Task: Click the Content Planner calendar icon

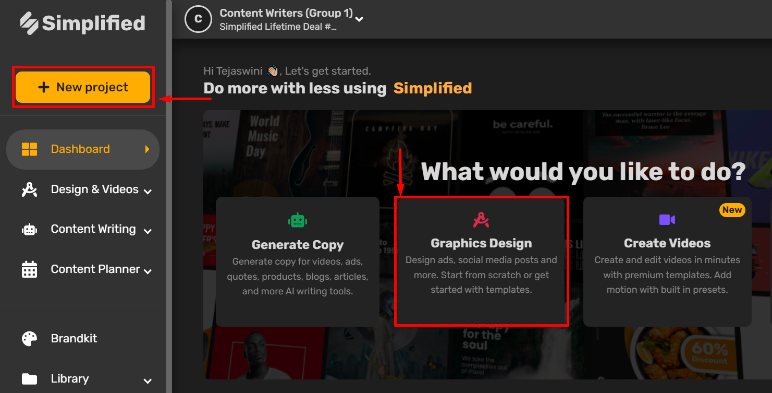Action: click(x=29, y=269)
